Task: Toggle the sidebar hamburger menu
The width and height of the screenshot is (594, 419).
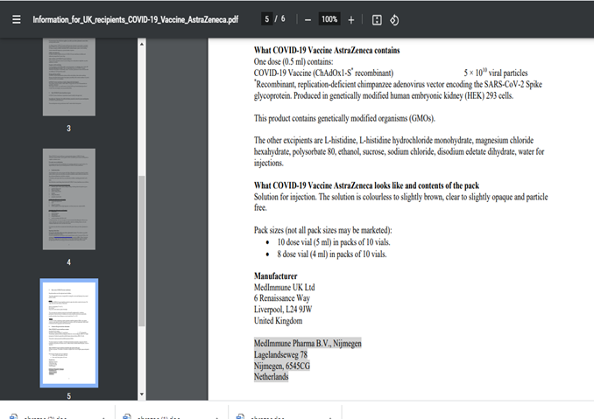Action: click(x=17, y=19)
